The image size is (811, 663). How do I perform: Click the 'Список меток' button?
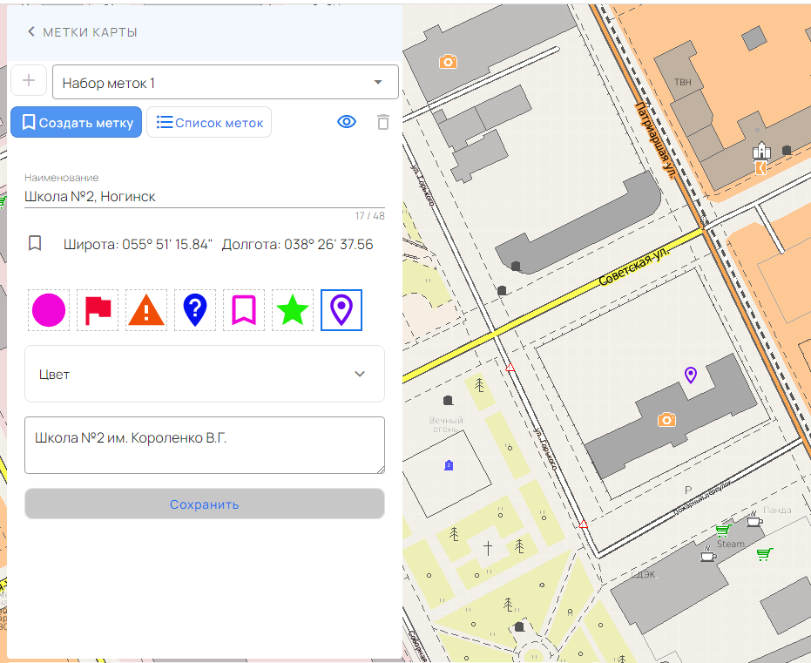coord(208,122)
